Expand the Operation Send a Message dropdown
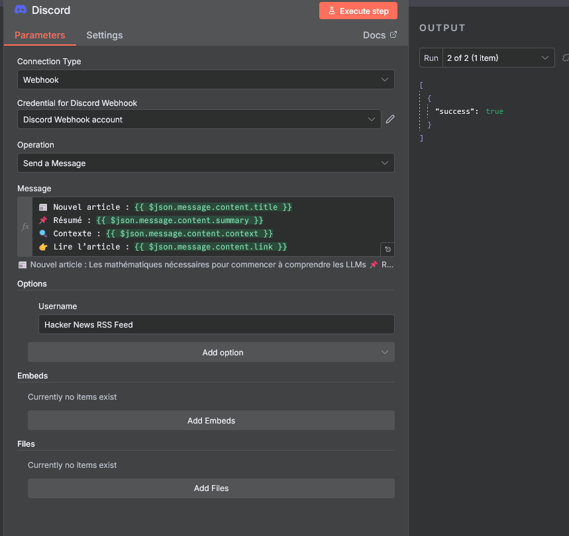 205,163
